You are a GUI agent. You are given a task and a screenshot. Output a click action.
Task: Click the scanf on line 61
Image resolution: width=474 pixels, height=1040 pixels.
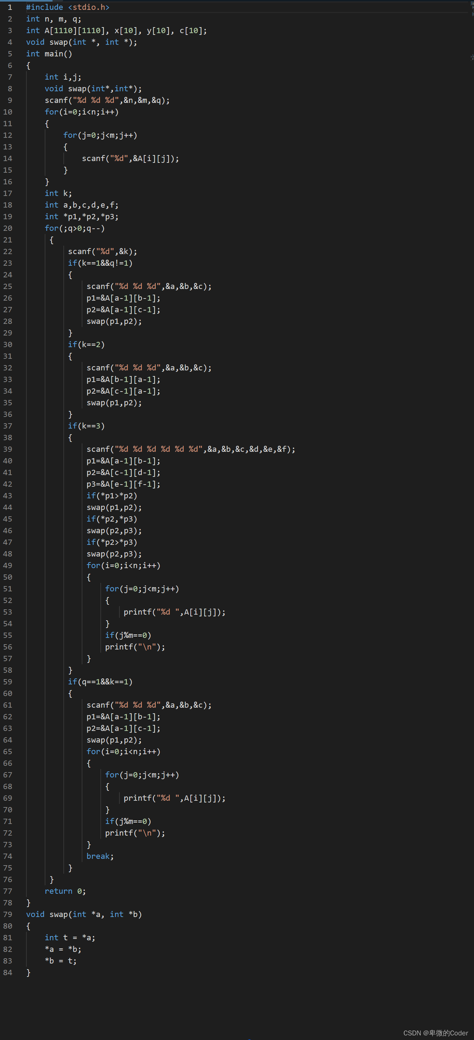tap(149, 705)
